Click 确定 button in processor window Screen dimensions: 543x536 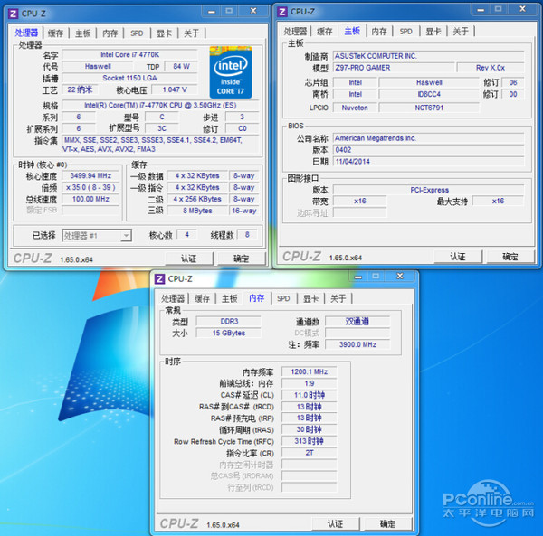[x=241, y=259]
